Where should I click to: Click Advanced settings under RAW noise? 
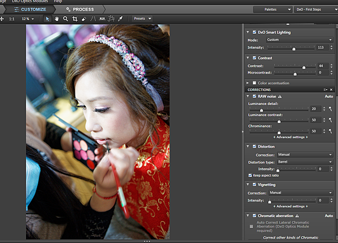click(290, 137)
